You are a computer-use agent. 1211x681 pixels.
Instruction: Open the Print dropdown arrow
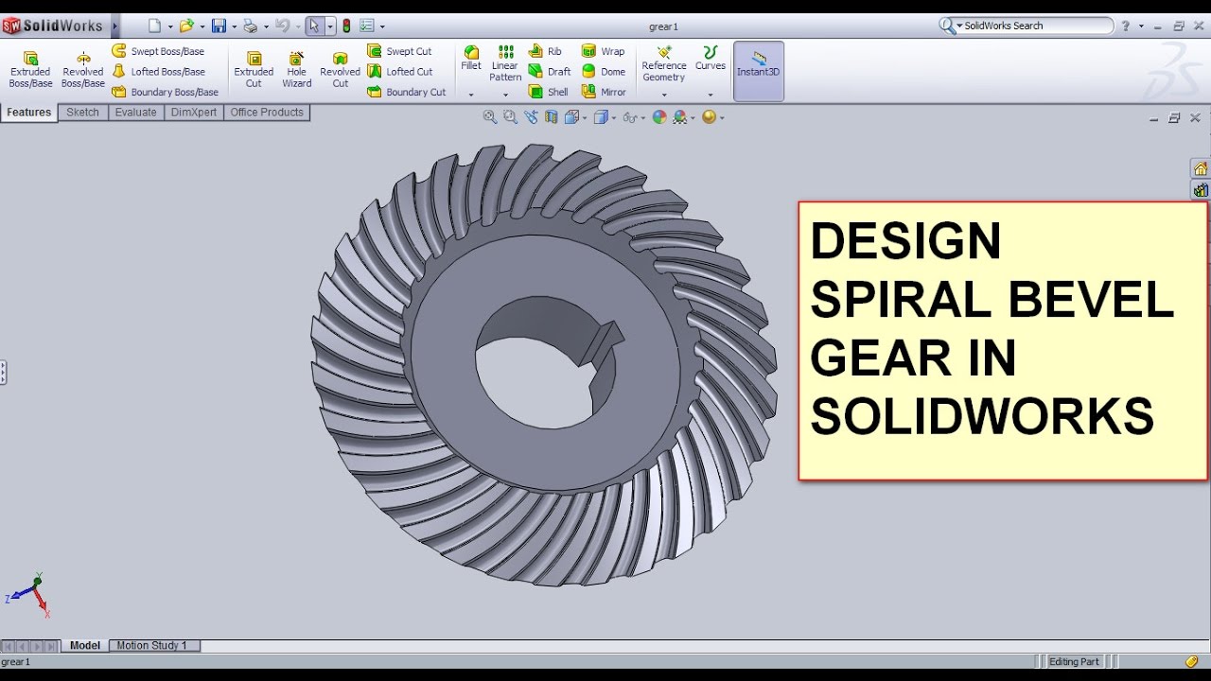coord(265,26)
